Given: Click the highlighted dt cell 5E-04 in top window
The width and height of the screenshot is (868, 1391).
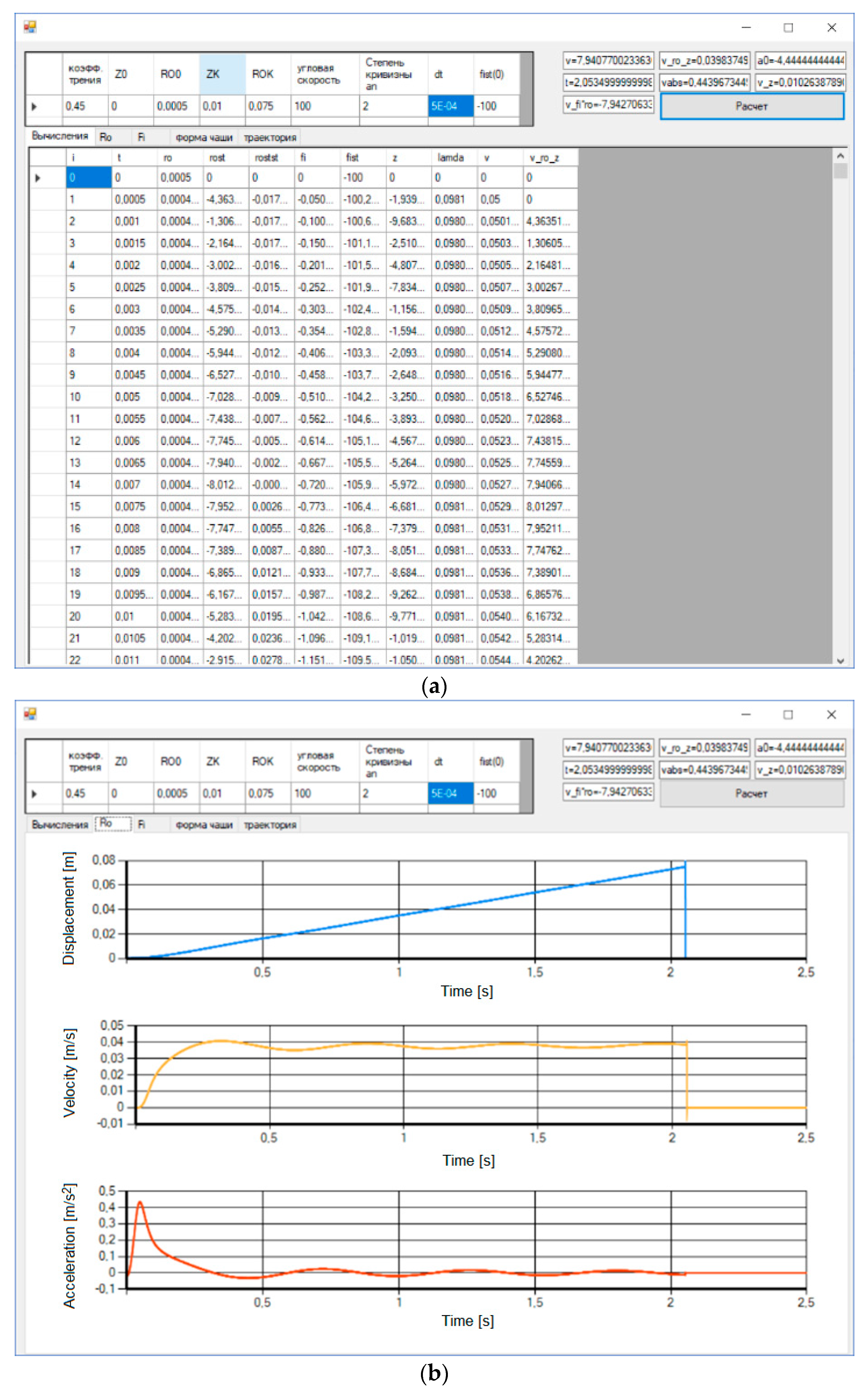Looking at the screenshot, I should [451, 106].
